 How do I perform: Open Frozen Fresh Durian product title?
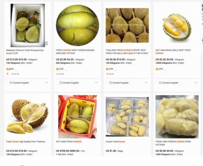point(115,142)
